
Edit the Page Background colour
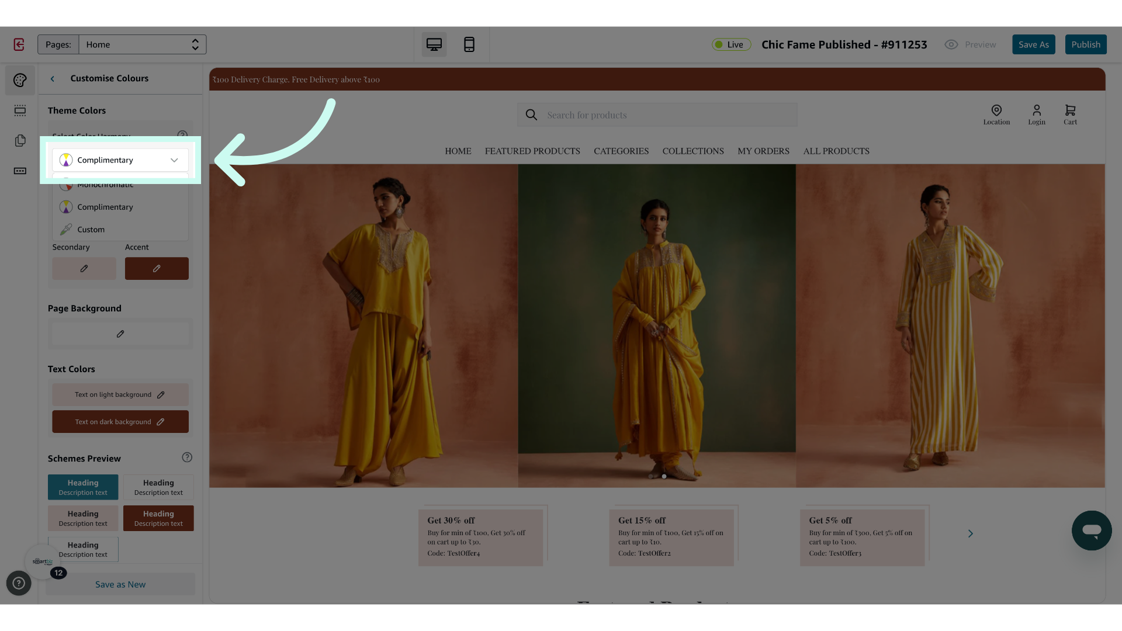pos(120,334)
